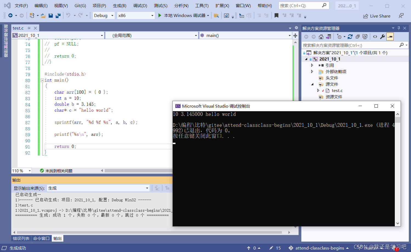
Task: Collapse the 源文件 folder node
Action: pyautogui.click(x=312, y=84)
